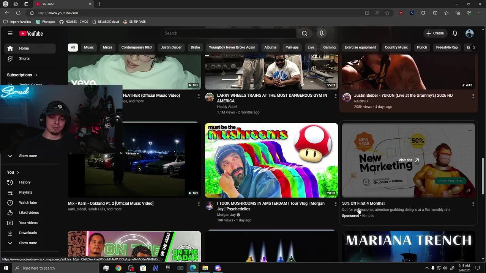The image size is (486, 273).
Task: Open the volume control in the system tray
Action: coord(445,268)
